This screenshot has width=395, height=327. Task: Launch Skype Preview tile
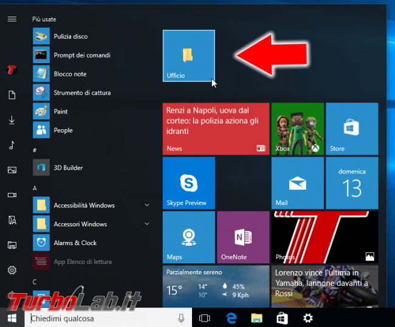pyautogui.click(x=189, y=183)
